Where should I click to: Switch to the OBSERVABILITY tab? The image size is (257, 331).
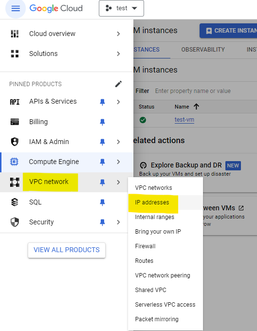(x=203, y=50)
